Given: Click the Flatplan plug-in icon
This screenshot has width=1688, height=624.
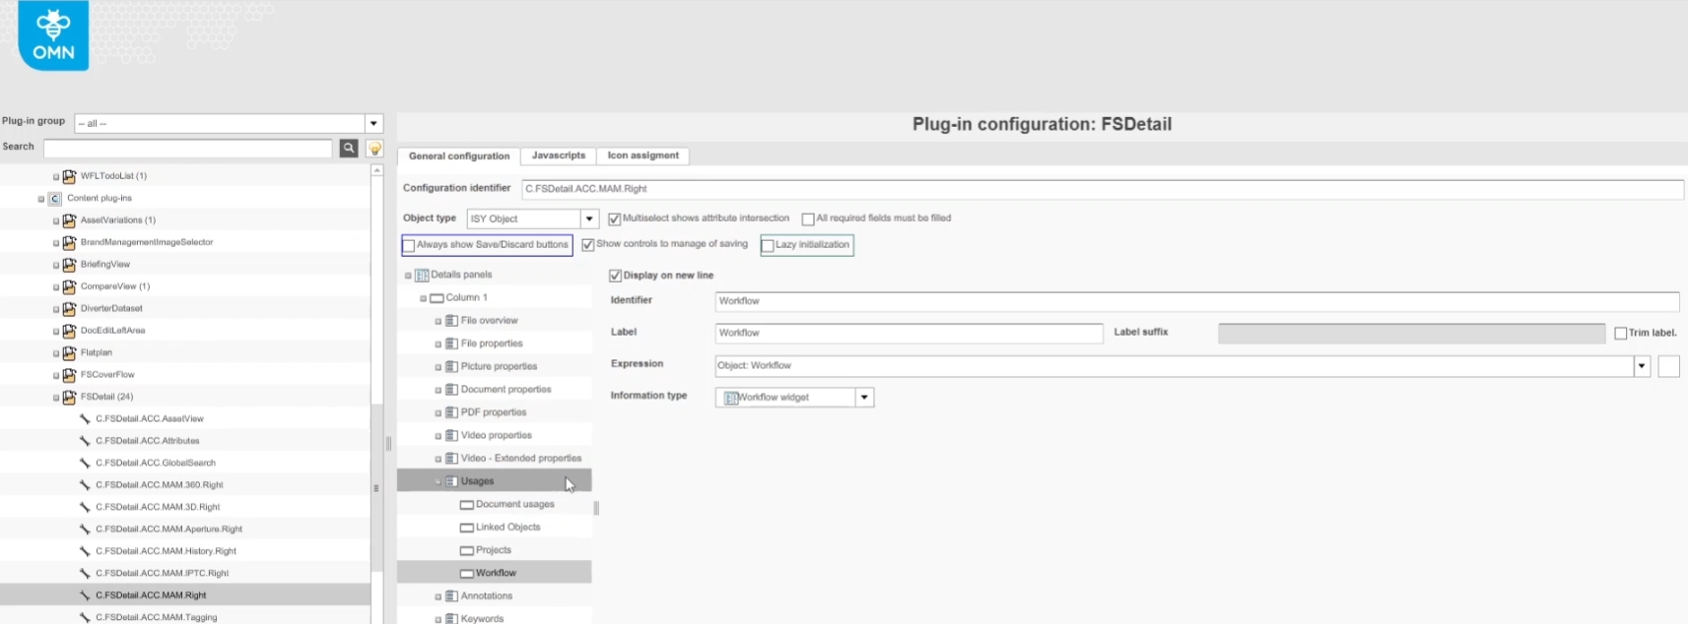Looking at the screenshot, I should [x=69, y=353].
